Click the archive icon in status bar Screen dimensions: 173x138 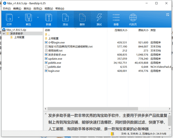pos(113,134)
